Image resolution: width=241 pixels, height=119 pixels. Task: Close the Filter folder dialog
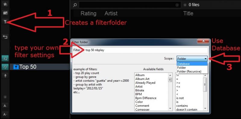click(203, 41)
